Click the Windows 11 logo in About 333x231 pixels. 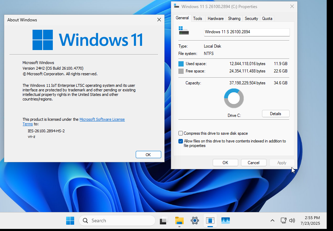(87, 40)
